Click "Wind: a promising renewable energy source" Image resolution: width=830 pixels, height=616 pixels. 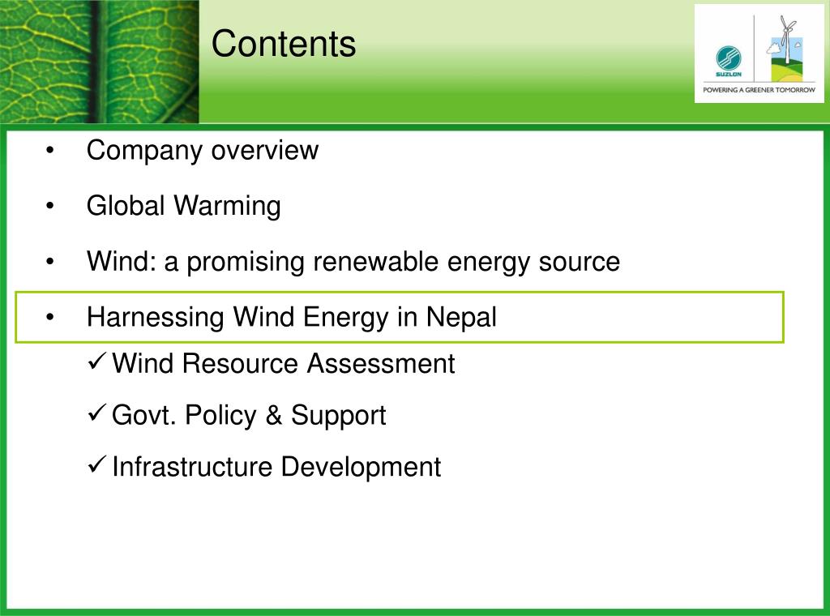click(x=353, y=262)
